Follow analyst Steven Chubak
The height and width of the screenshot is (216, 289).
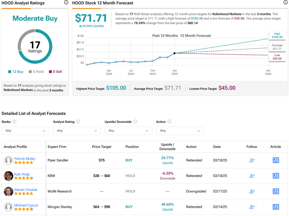(x=252, y=191)
